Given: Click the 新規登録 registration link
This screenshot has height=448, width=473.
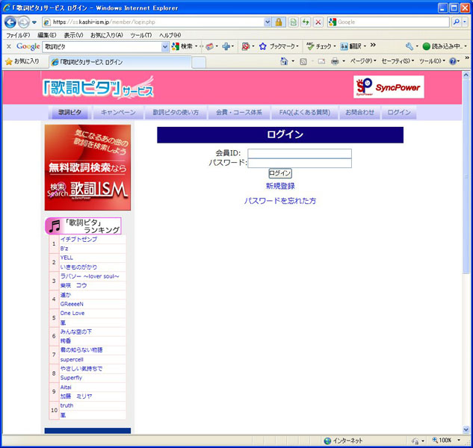Looking at the screenshot, I should pos(280,186).
